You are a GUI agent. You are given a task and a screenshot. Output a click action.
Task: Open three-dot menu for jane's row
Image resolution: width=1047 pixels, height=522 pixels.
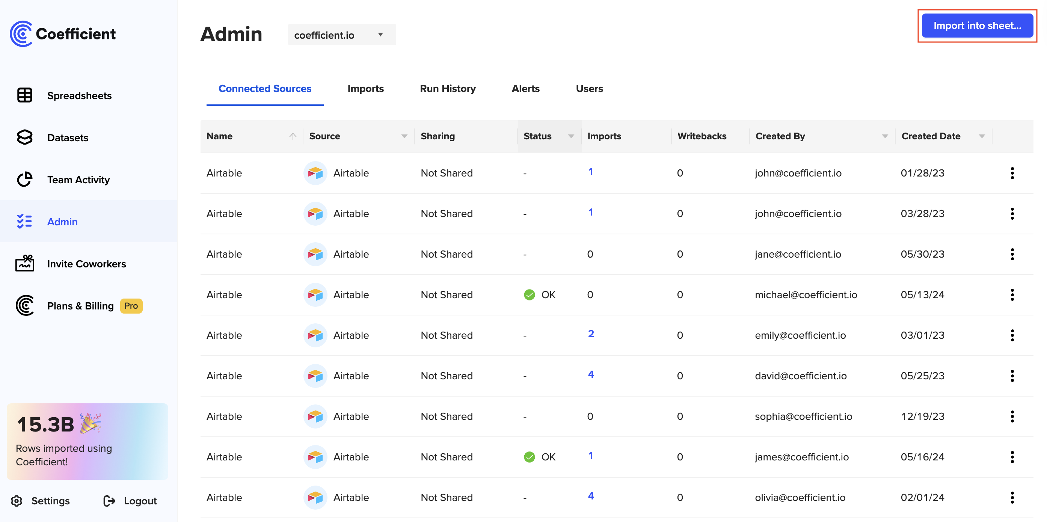click(1012, 254)
